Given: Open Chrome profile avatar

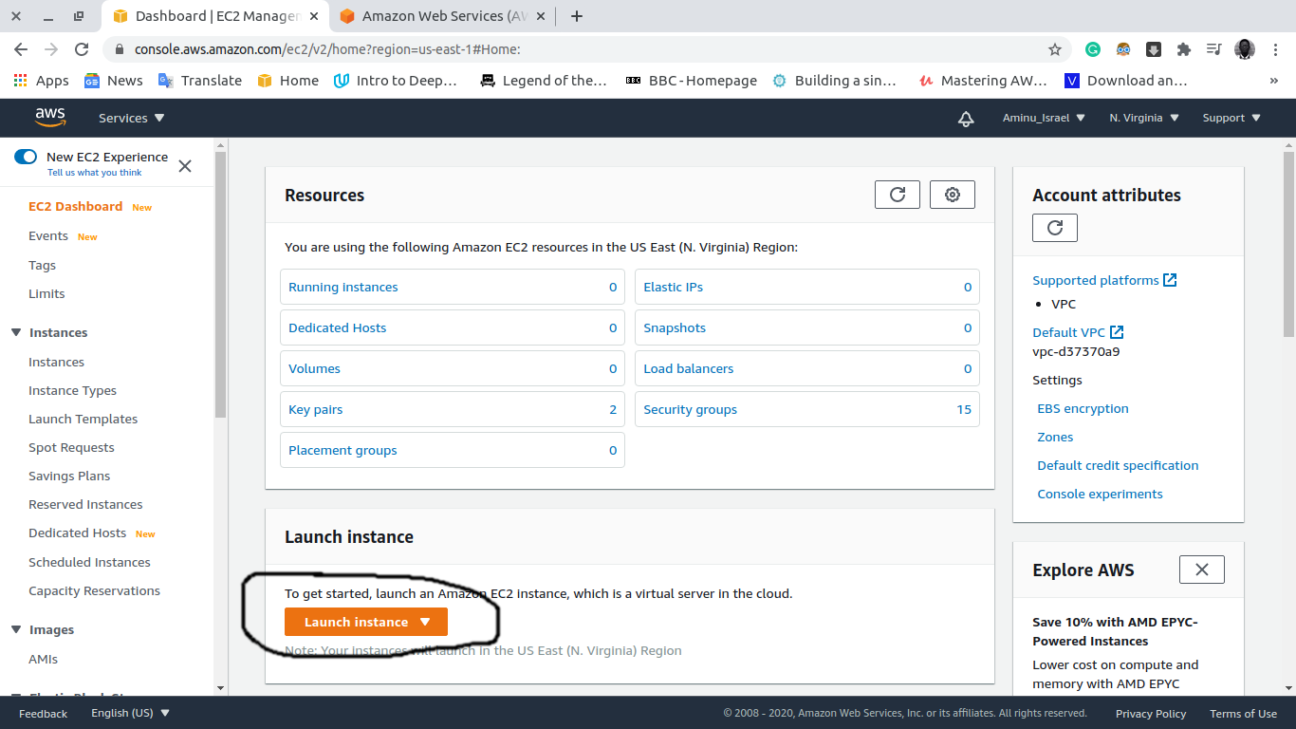Looking at the screenshot, I should point(1245,49).
